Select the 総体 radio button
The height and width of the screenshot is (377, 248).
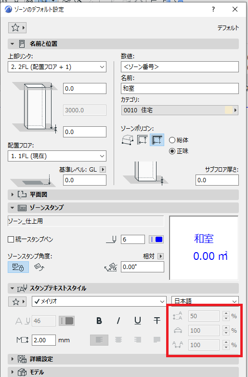click(172, 140)
